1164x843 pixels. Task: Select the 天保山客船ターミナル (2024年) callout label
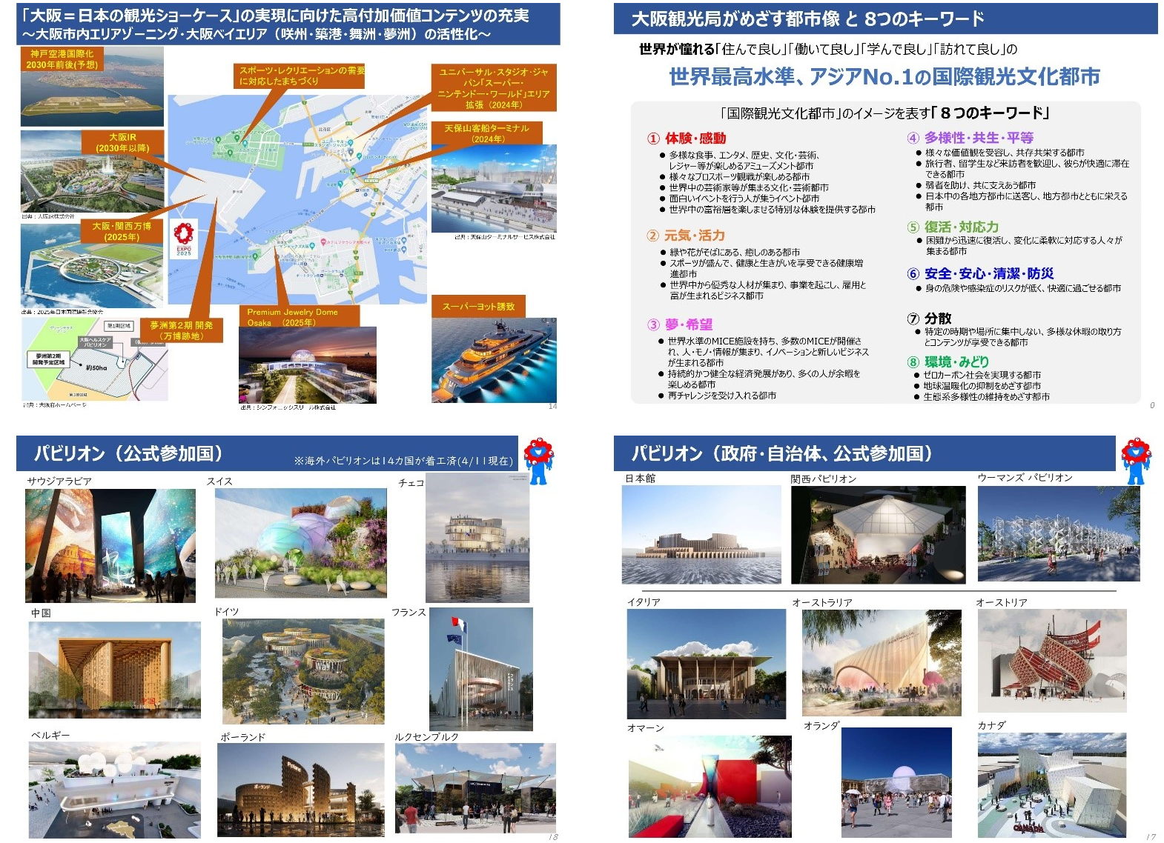487,133
